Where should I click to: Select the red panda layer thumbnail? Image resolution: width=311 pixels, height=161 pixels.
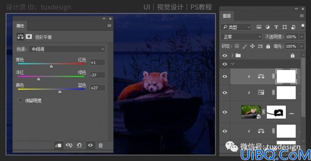tap(251, 112)
